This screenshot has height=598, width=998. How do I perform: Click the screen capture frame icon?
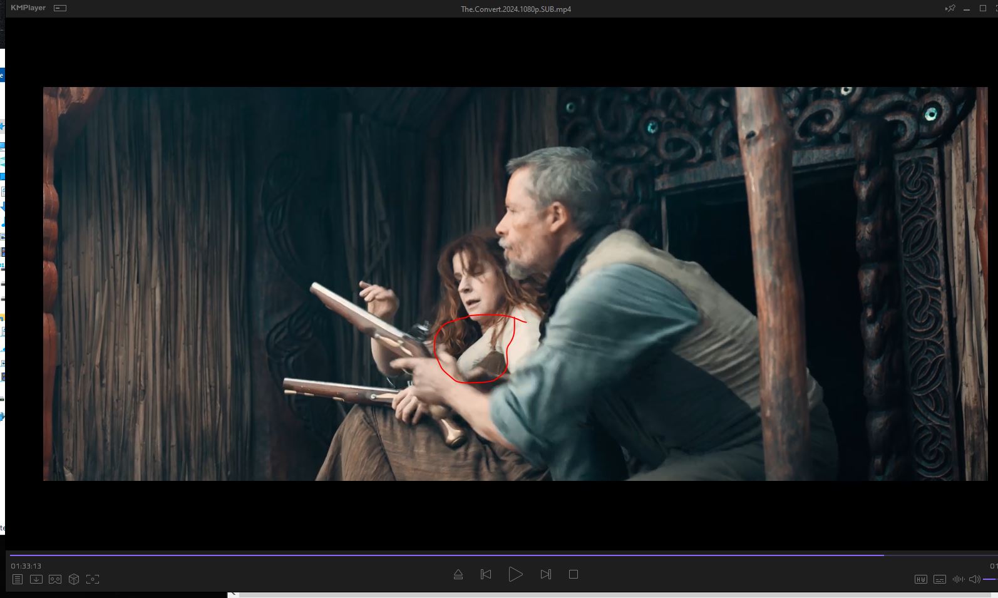pos(93,579)
